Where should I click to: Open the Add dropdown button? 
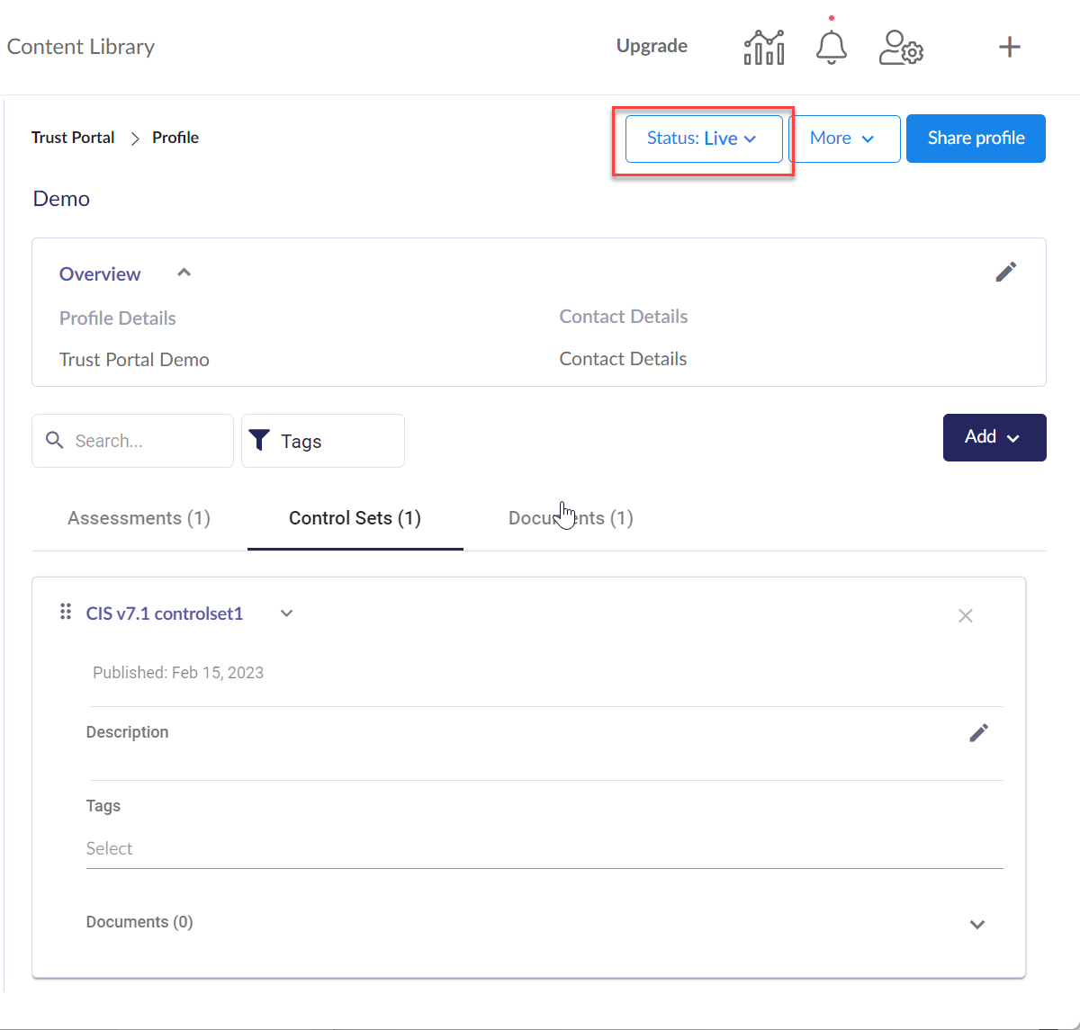pos(994,437)
